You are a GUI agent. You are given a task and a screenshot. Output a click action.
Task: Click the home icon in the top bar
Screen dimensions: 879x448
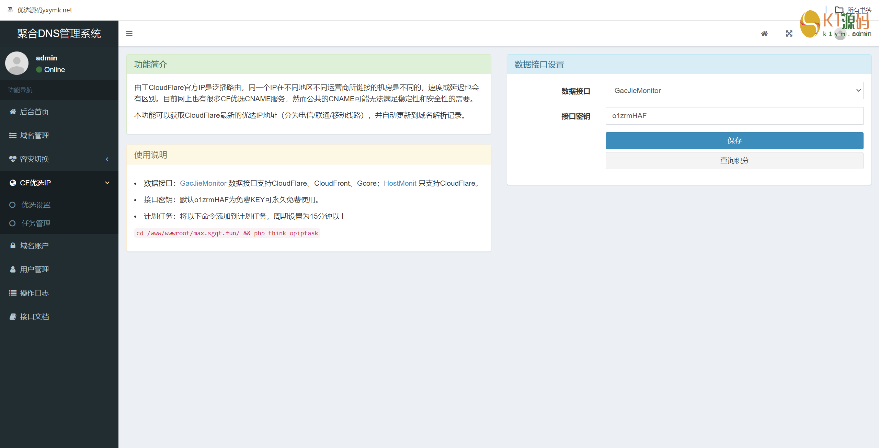click(x=764, y=34)
